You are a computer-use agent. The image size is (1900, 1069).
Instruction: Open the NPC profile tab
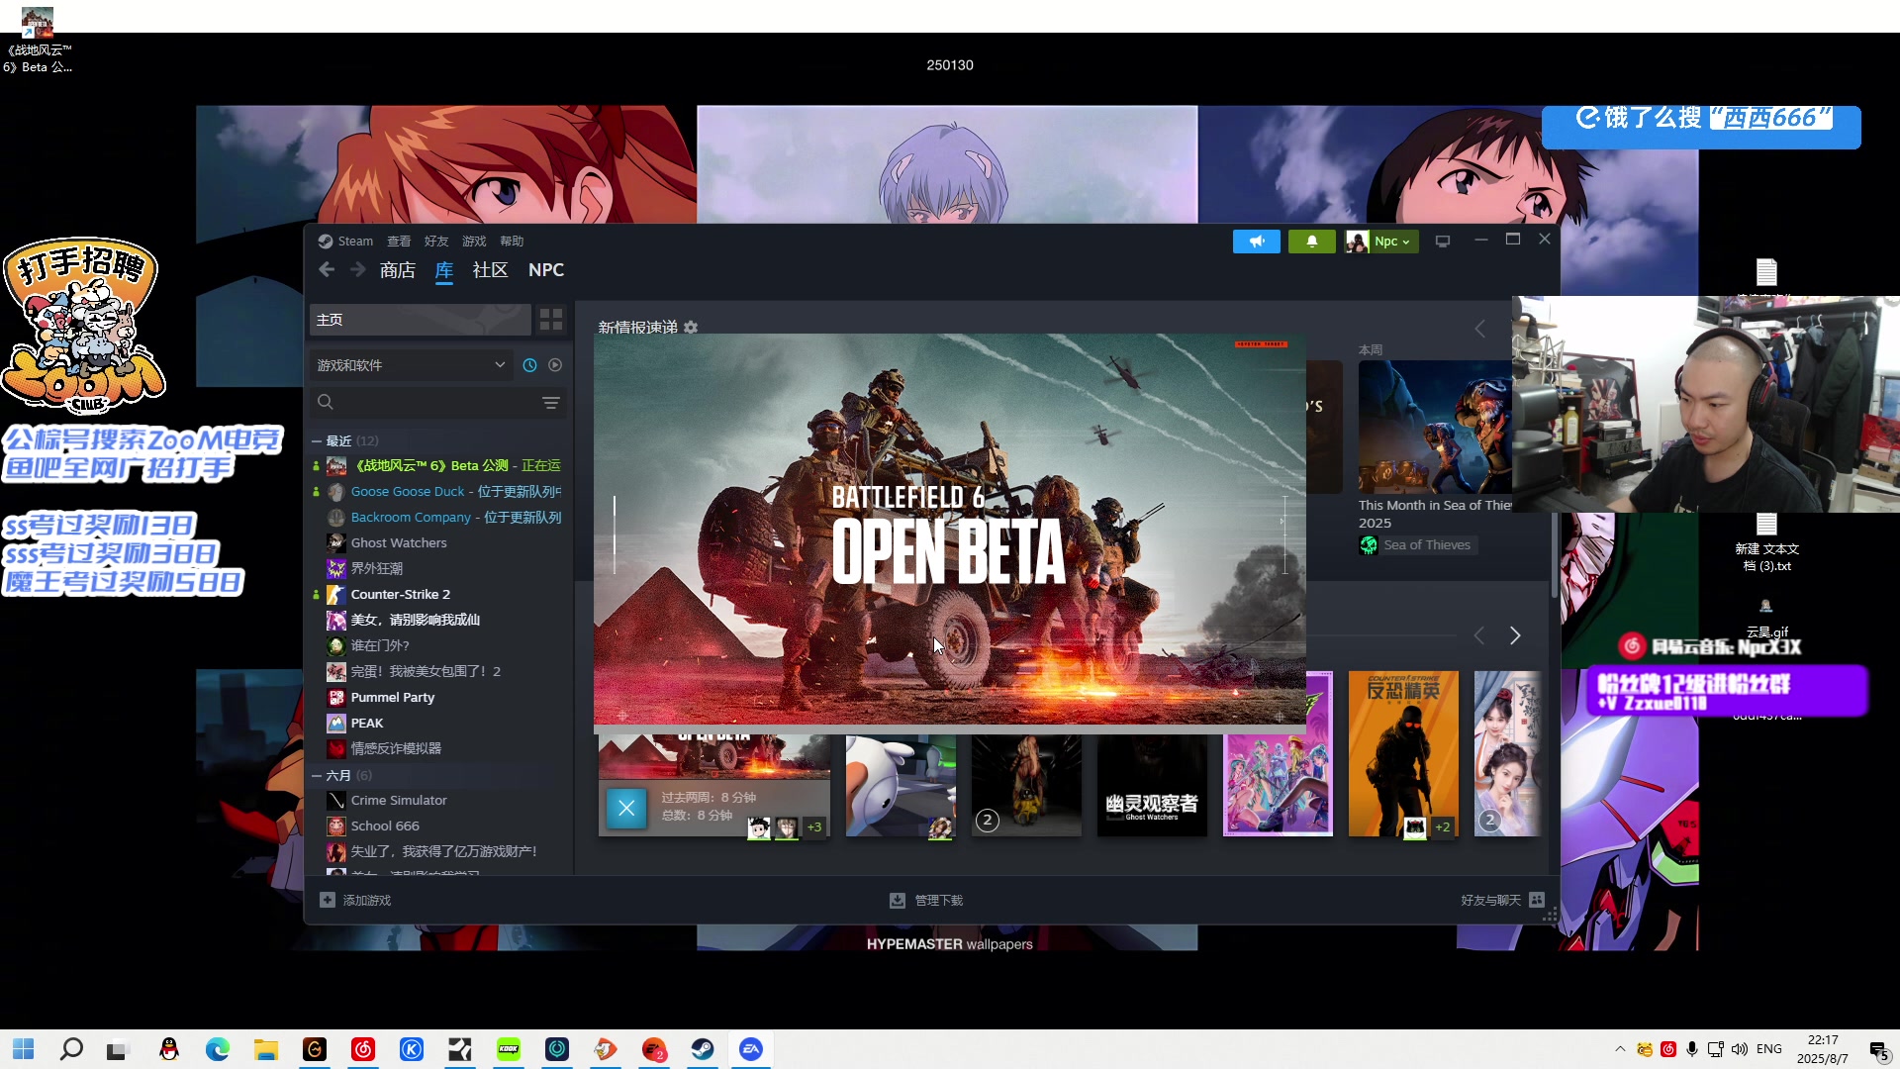(546, 270)
